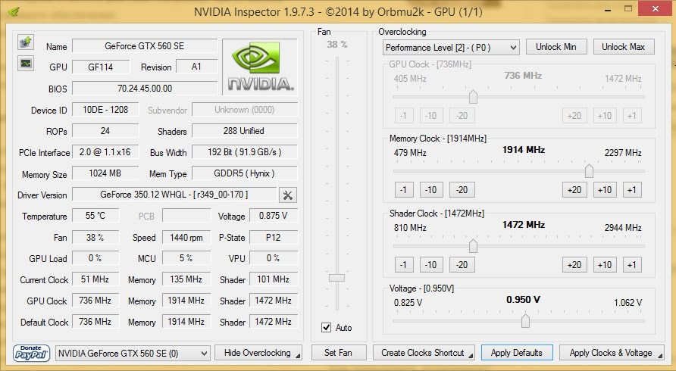Click the Shaders value 288 Unified
676x371 pixels.
click(x=245, y=131)
